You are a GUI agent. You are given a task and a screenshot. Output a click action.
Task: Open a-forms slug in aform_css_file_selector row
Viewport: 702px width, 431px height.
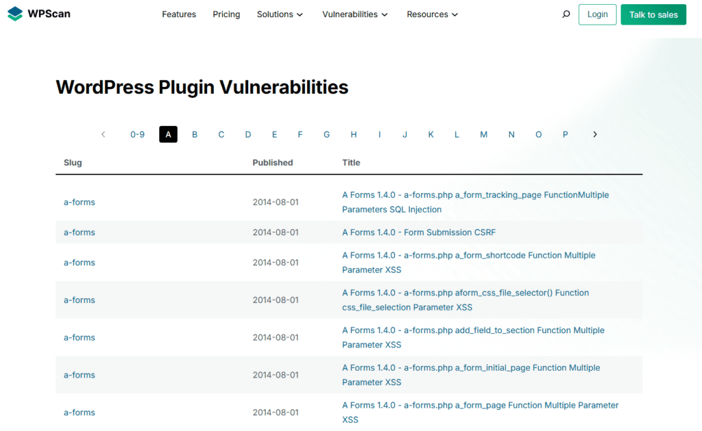80,300
